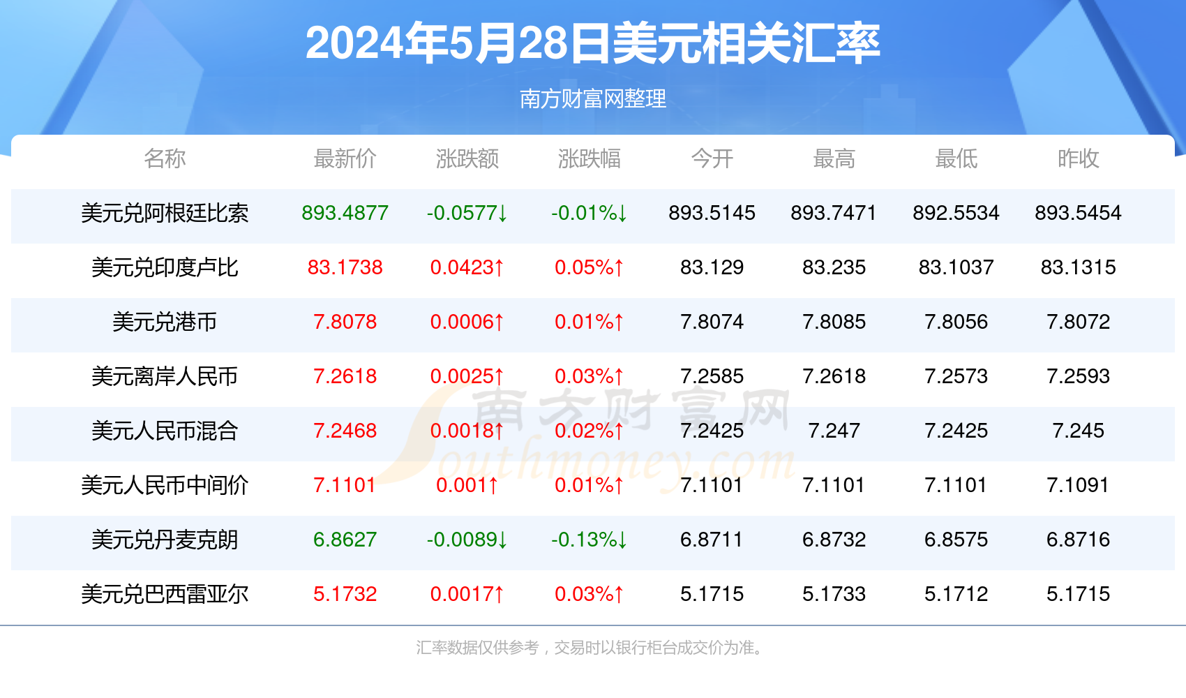Click the previous close 7.245
This screenshot has height=698, width=1186.
pyautogui.click(x=1078, y=431)
